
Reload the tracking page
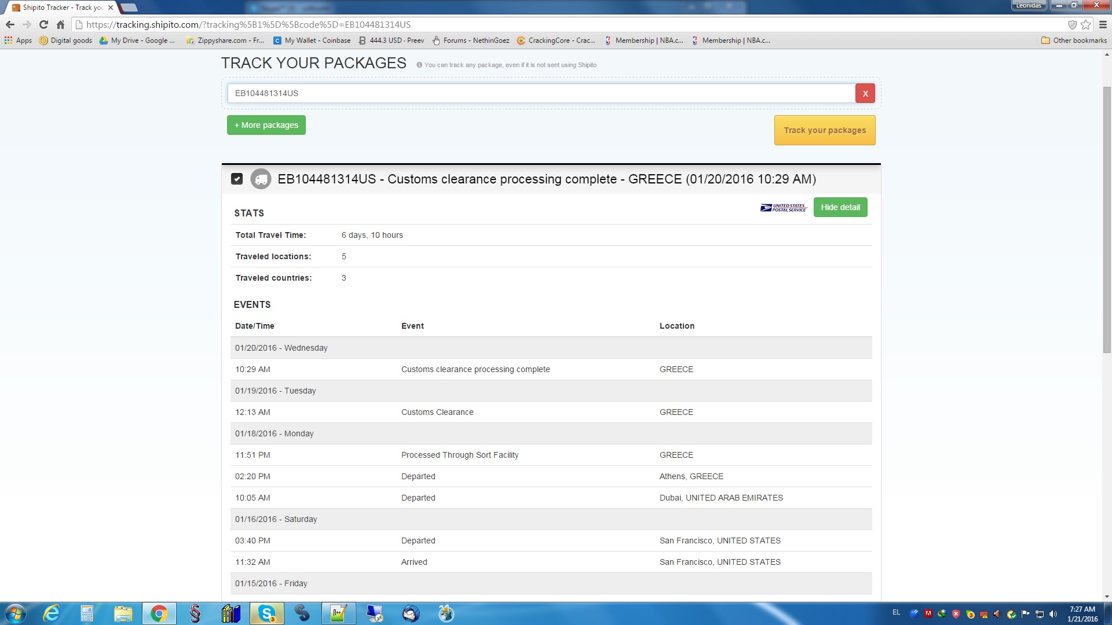tap(43, 24)
